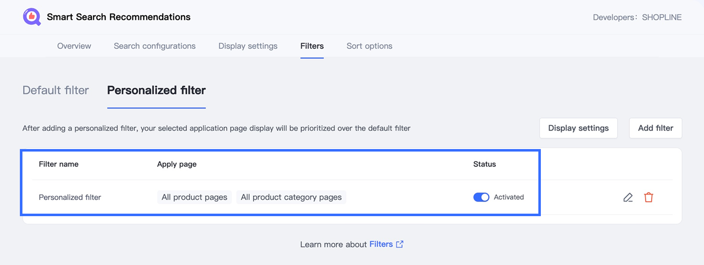The image size is (704, 265).
Task: Select the Personalized filter sub-tab heading
Action: click(157, 90)
